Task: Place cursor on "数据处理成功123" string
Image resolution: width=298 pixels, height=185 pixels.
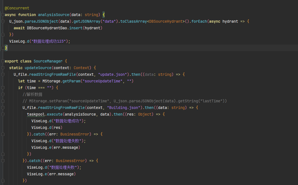Action: click(49, 41)
